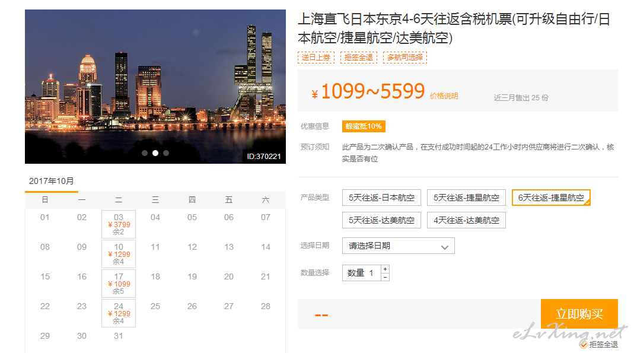Show the second carousel image dot

coord(155,153)
